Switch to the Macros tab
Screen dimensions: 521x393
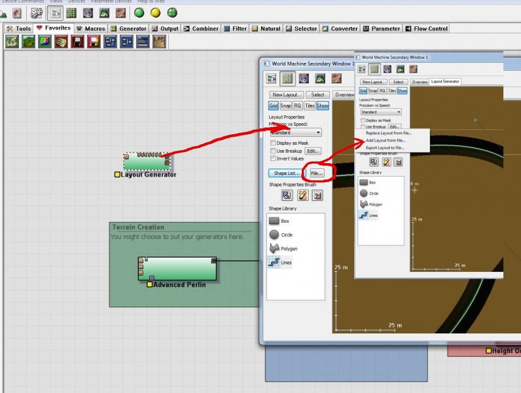coord(90,29)
